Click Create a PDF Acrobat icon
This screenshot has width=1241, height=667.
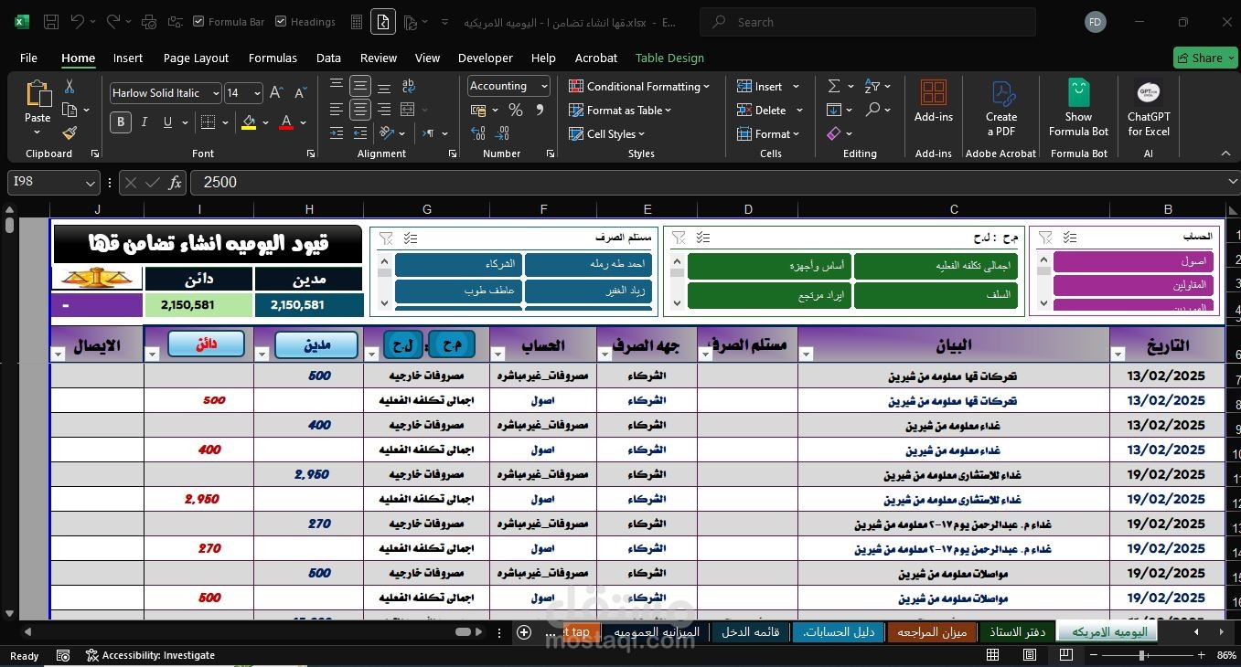coord(1002,93)
